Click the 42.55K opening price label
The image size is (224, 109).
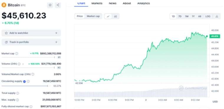point(79,83)
